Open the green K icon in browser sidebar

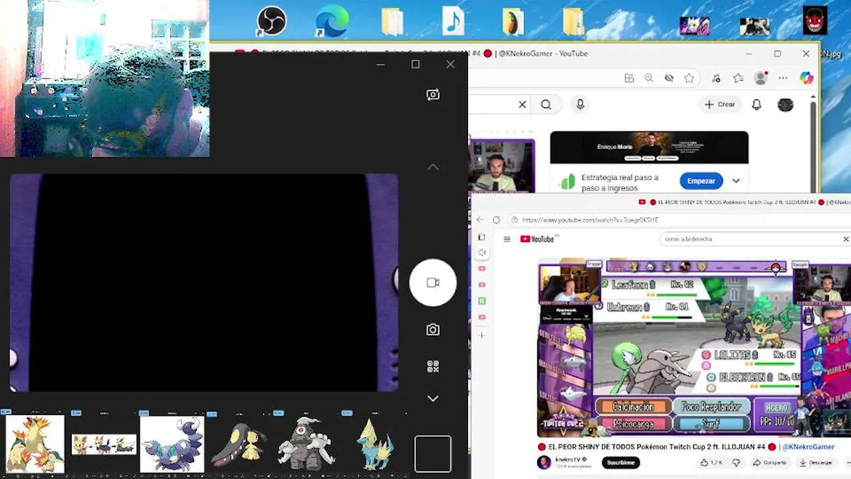(482, 301)
